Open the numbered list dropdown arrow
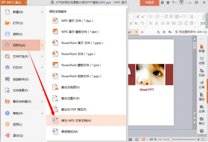This screenshot has height=142, width=208. point(161,17)
